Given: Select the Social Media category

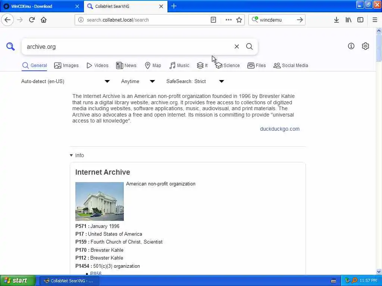Looking at the screenshot, I should click(291, 66).
